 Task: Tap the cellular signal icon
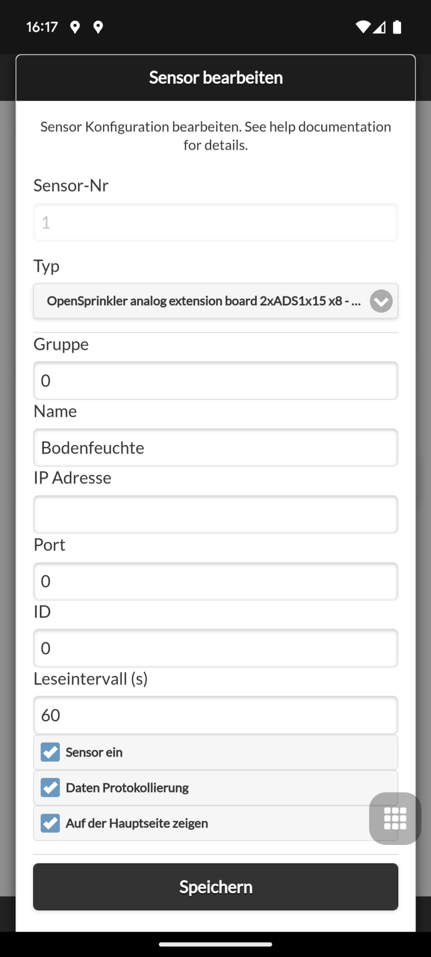[x=379, y=27]
